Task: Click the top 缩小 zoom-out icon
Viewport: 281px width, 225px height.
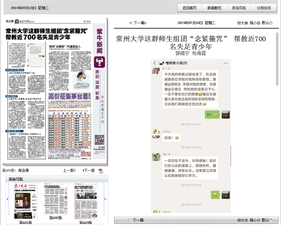Action: tap(258, 23)
